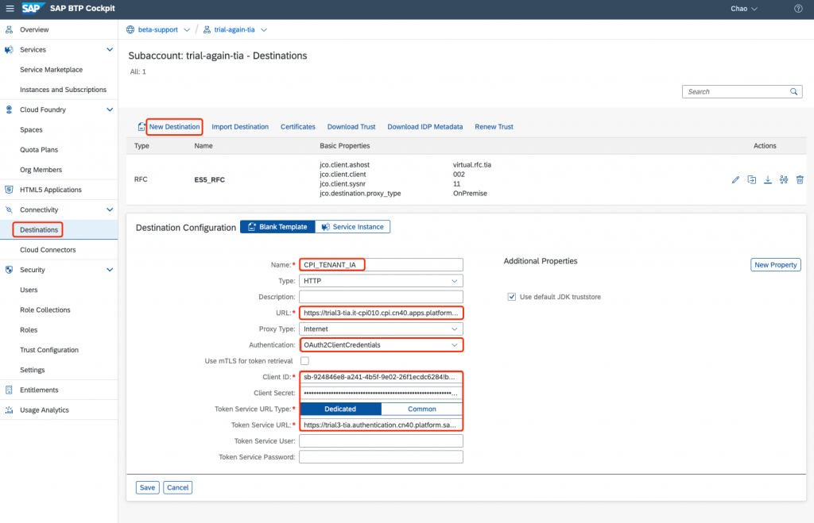Open Role Collections in the sidebar
The height and width of the screenshot is (523, 814).
tap(45, 310)
